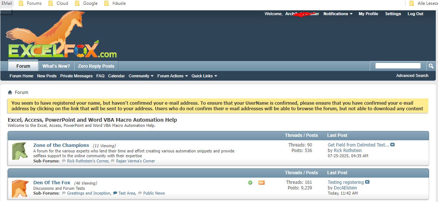Open the Den Of The Fox forum

[52, 183]
